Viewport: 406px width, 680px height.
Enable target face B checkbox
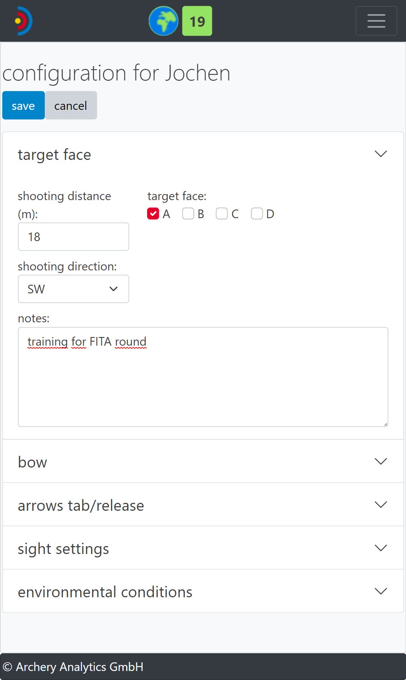(x=188, y=214)
